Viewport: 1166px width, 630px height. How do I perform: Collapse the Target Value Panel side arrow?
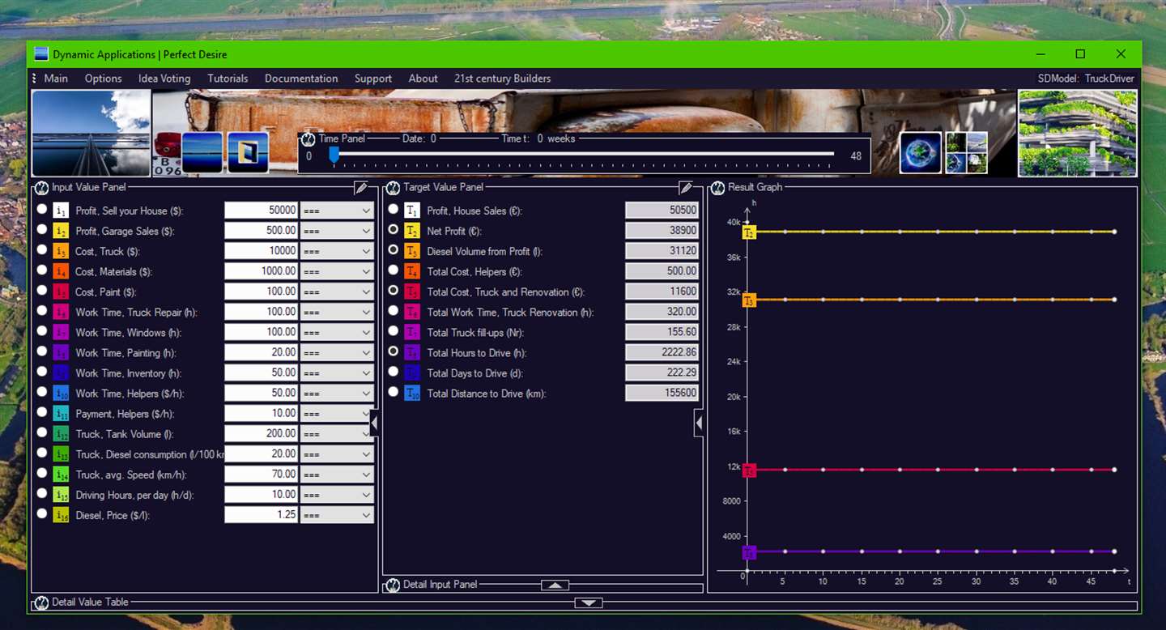699,424
